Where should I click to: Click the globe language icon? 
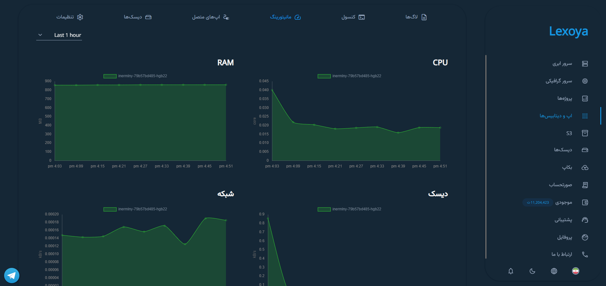click(x=554, y=271)
